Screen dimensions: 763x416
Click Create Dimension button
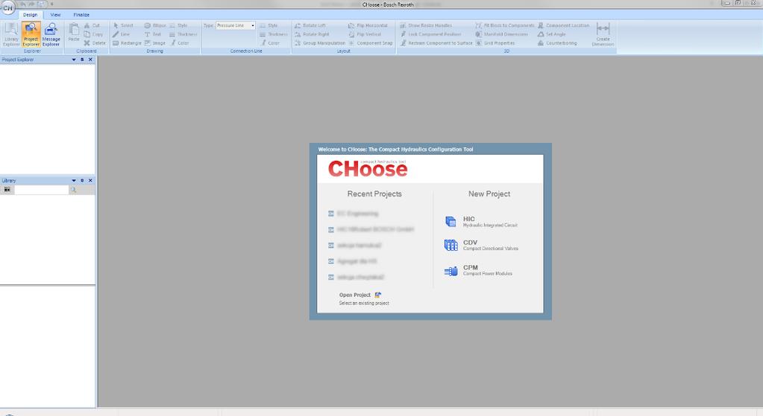coord(603,34)
